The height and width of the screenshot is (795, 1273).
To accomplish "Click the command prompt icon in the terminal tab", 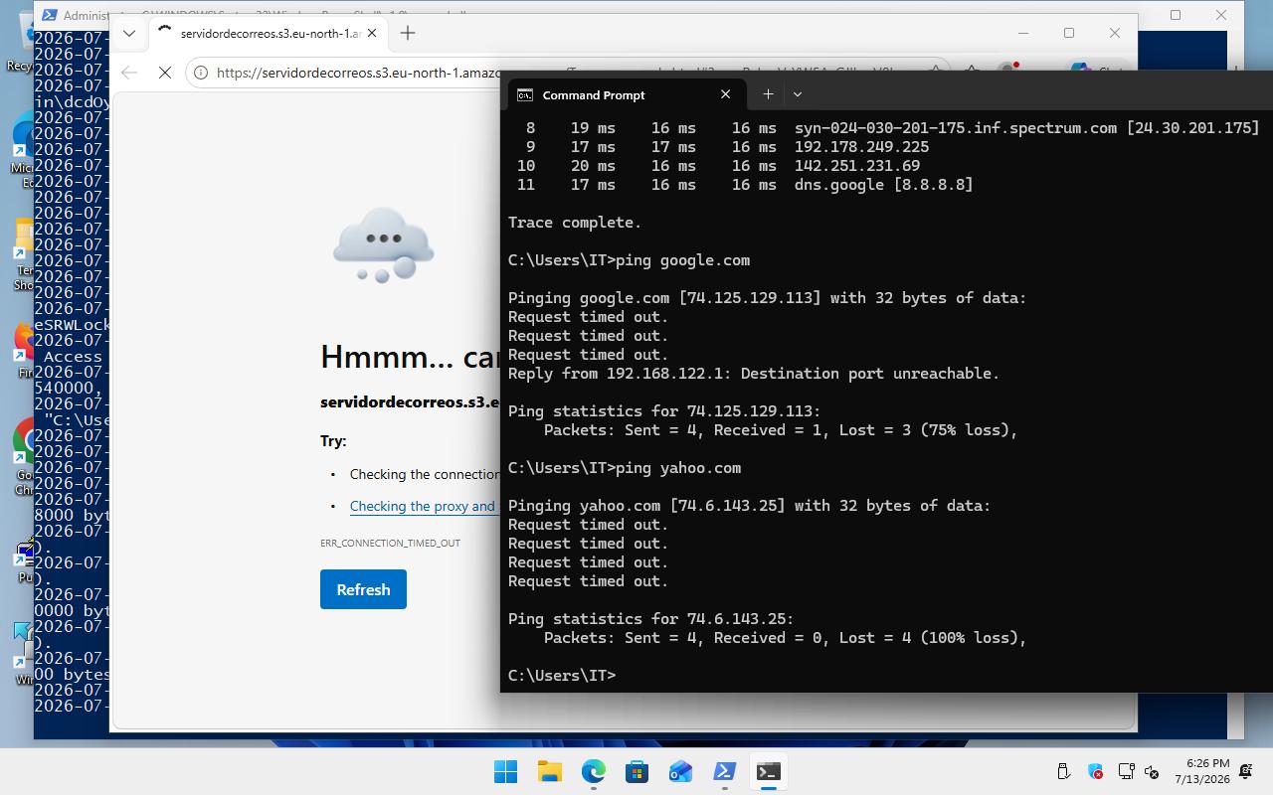I will 524,95.
